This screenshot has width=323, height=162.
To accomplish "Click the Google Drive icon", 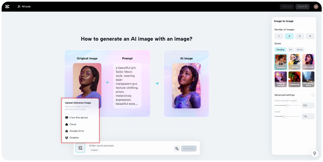I will 67,131.
